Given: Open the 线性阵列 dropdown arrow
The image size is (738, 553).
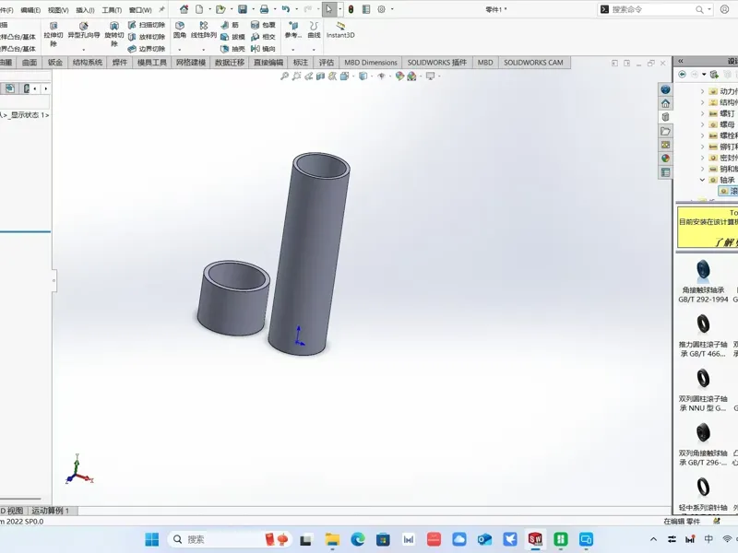Looking at the screenshot, I should [x=203, y=50].
